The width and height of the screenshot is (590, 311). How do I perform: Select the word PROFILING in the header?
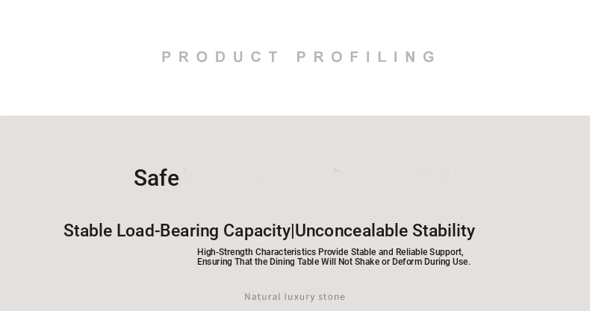(366, 57)
